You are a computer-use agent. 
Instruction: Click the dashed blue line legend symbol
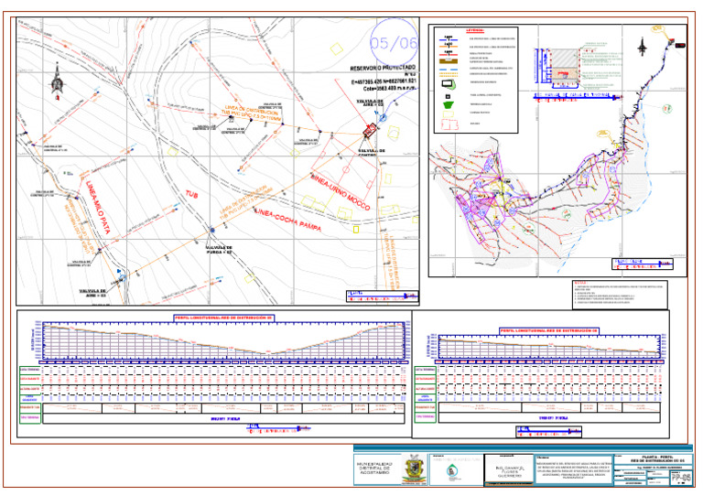click(449, 70)
